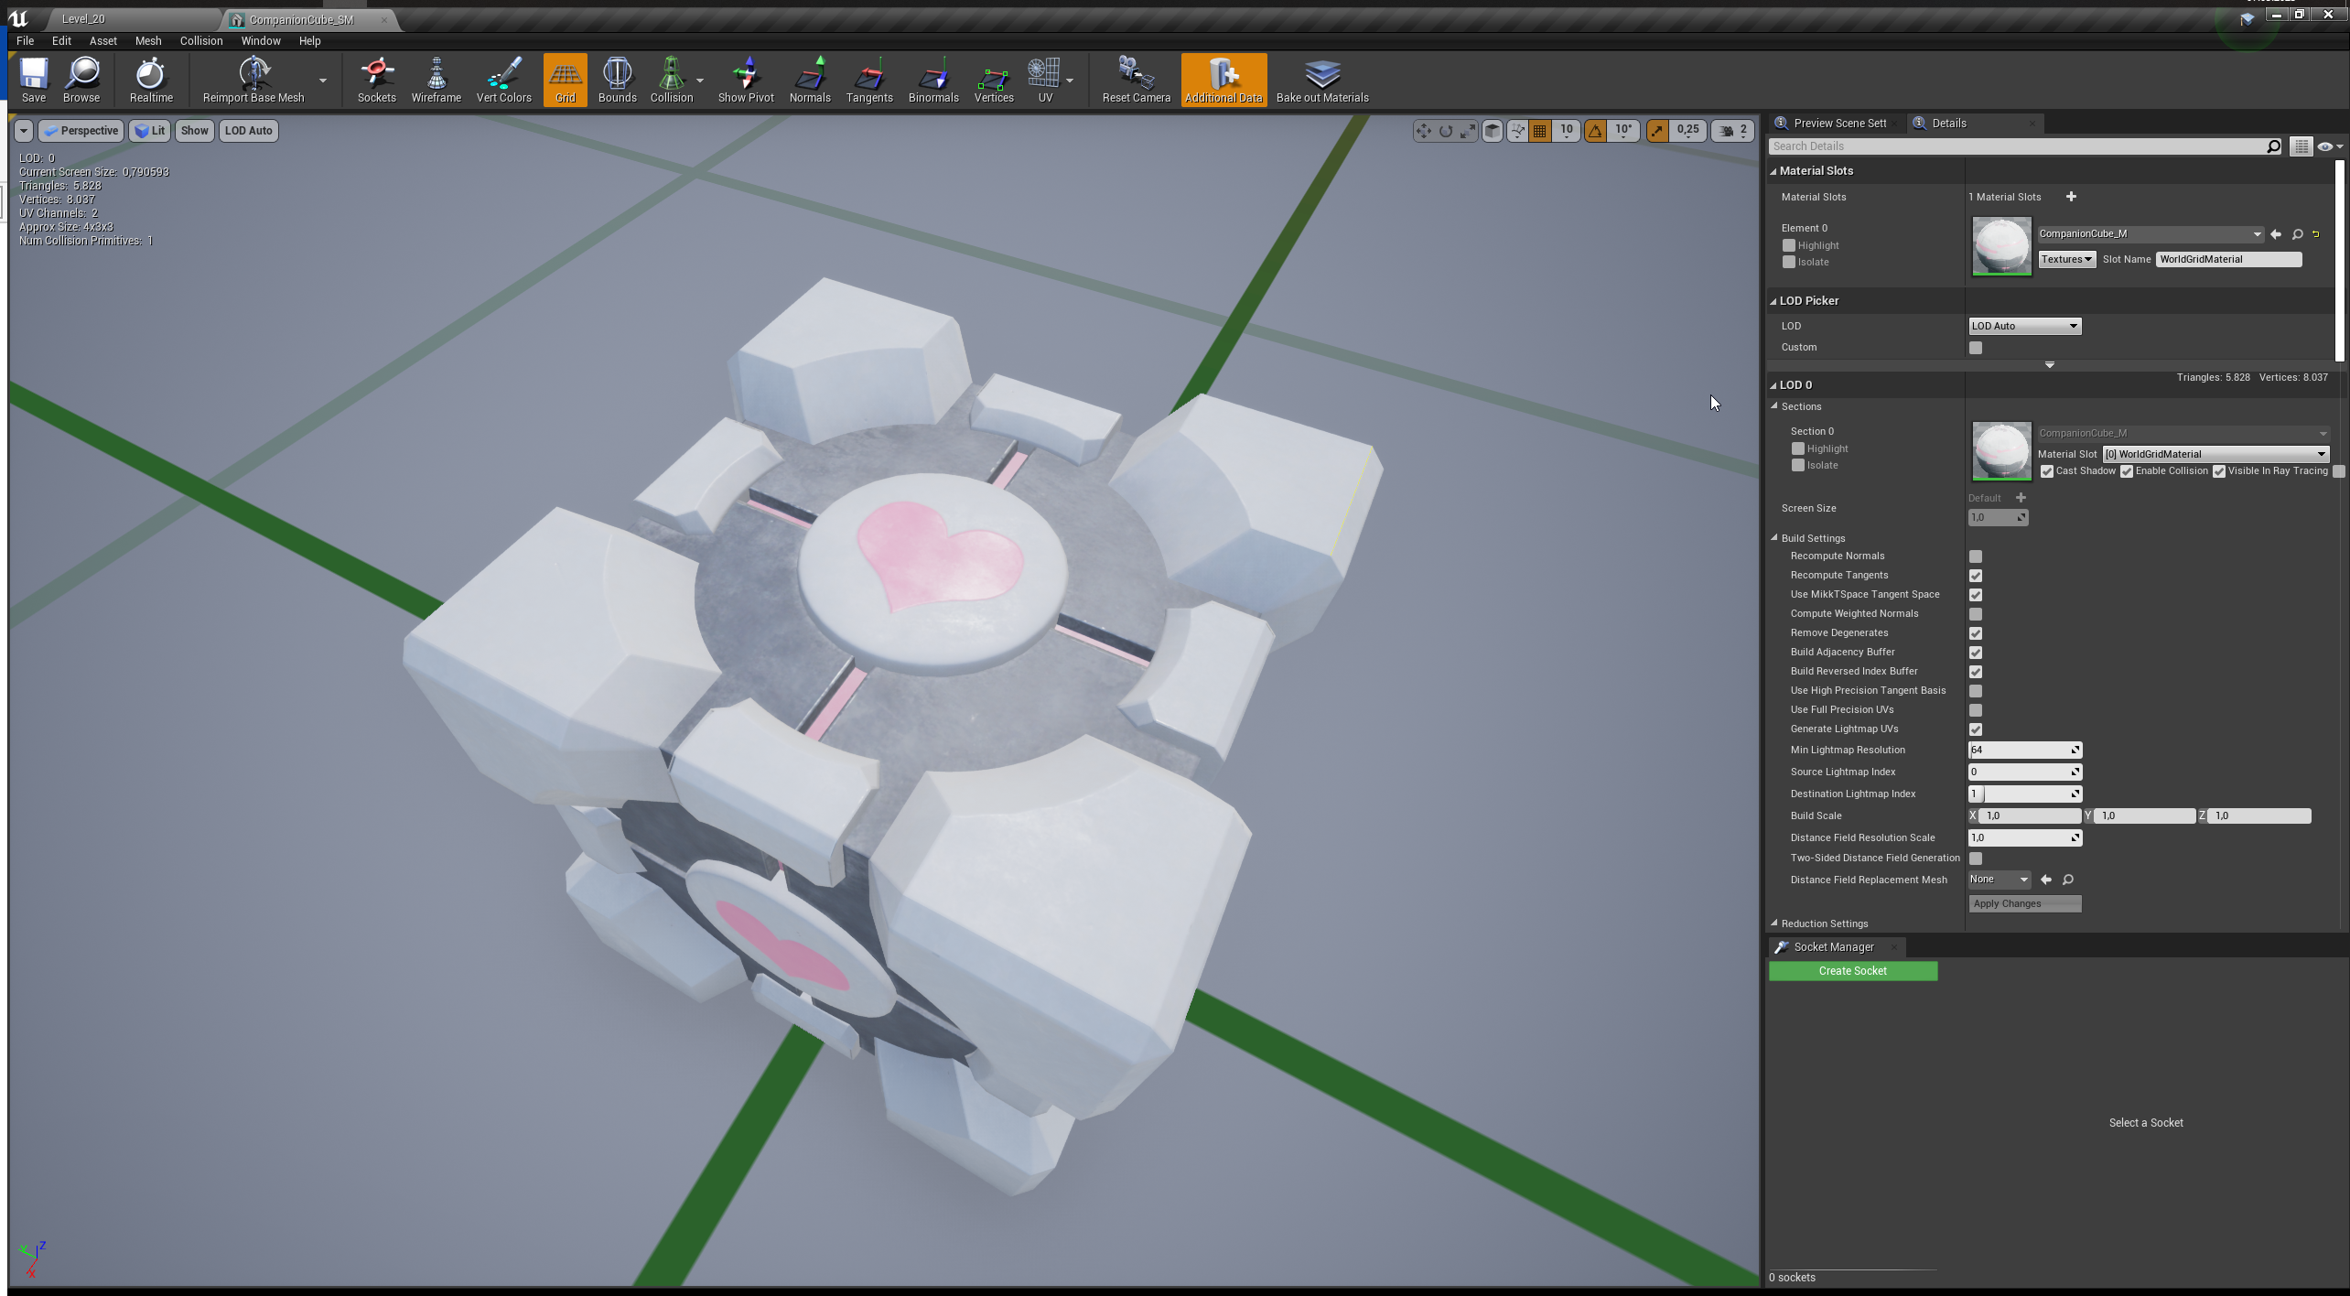This screenshot has width=2350, height=1296.
Task: Toggle Bounds display
Action: [x=617, y=80]
